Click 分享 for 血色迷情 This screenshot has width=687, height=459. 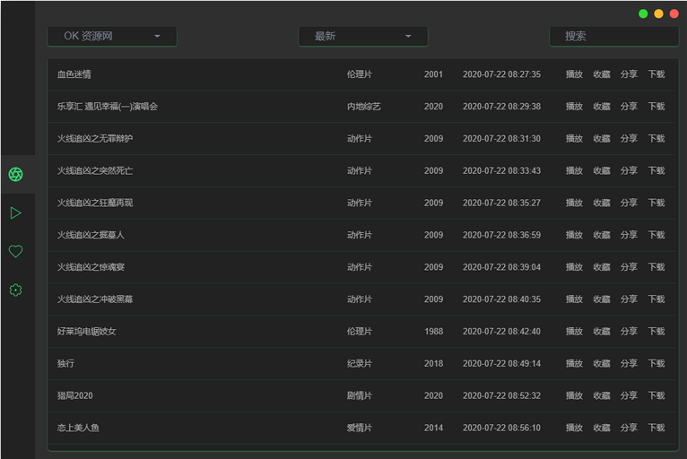tap(629, 74)
